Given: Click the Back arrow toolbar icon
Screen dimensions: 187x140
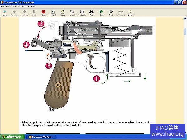Looking at the screenshot, I should [5, 12].
